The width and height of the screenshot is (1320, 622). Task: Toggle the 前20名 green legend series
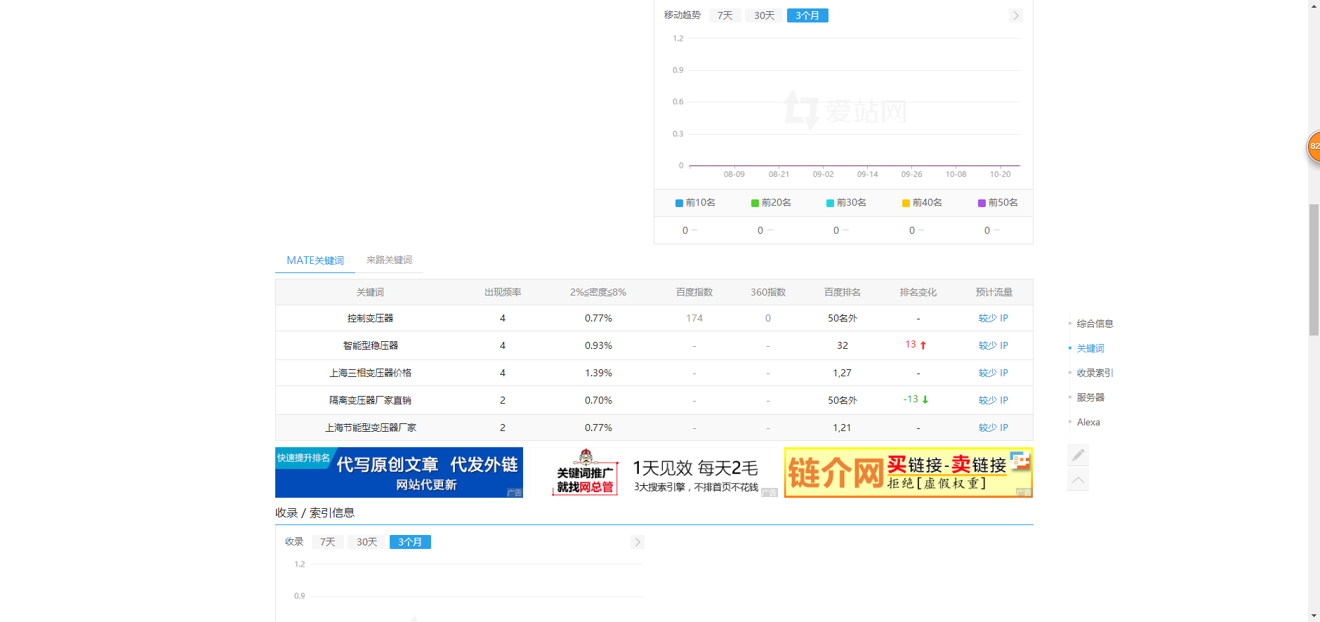(x=771, y=203)
